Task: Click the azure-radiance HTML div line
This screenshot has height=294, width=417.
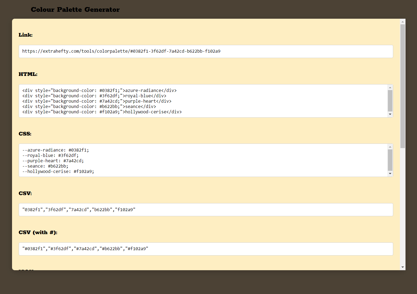Action: coord(100,91)
